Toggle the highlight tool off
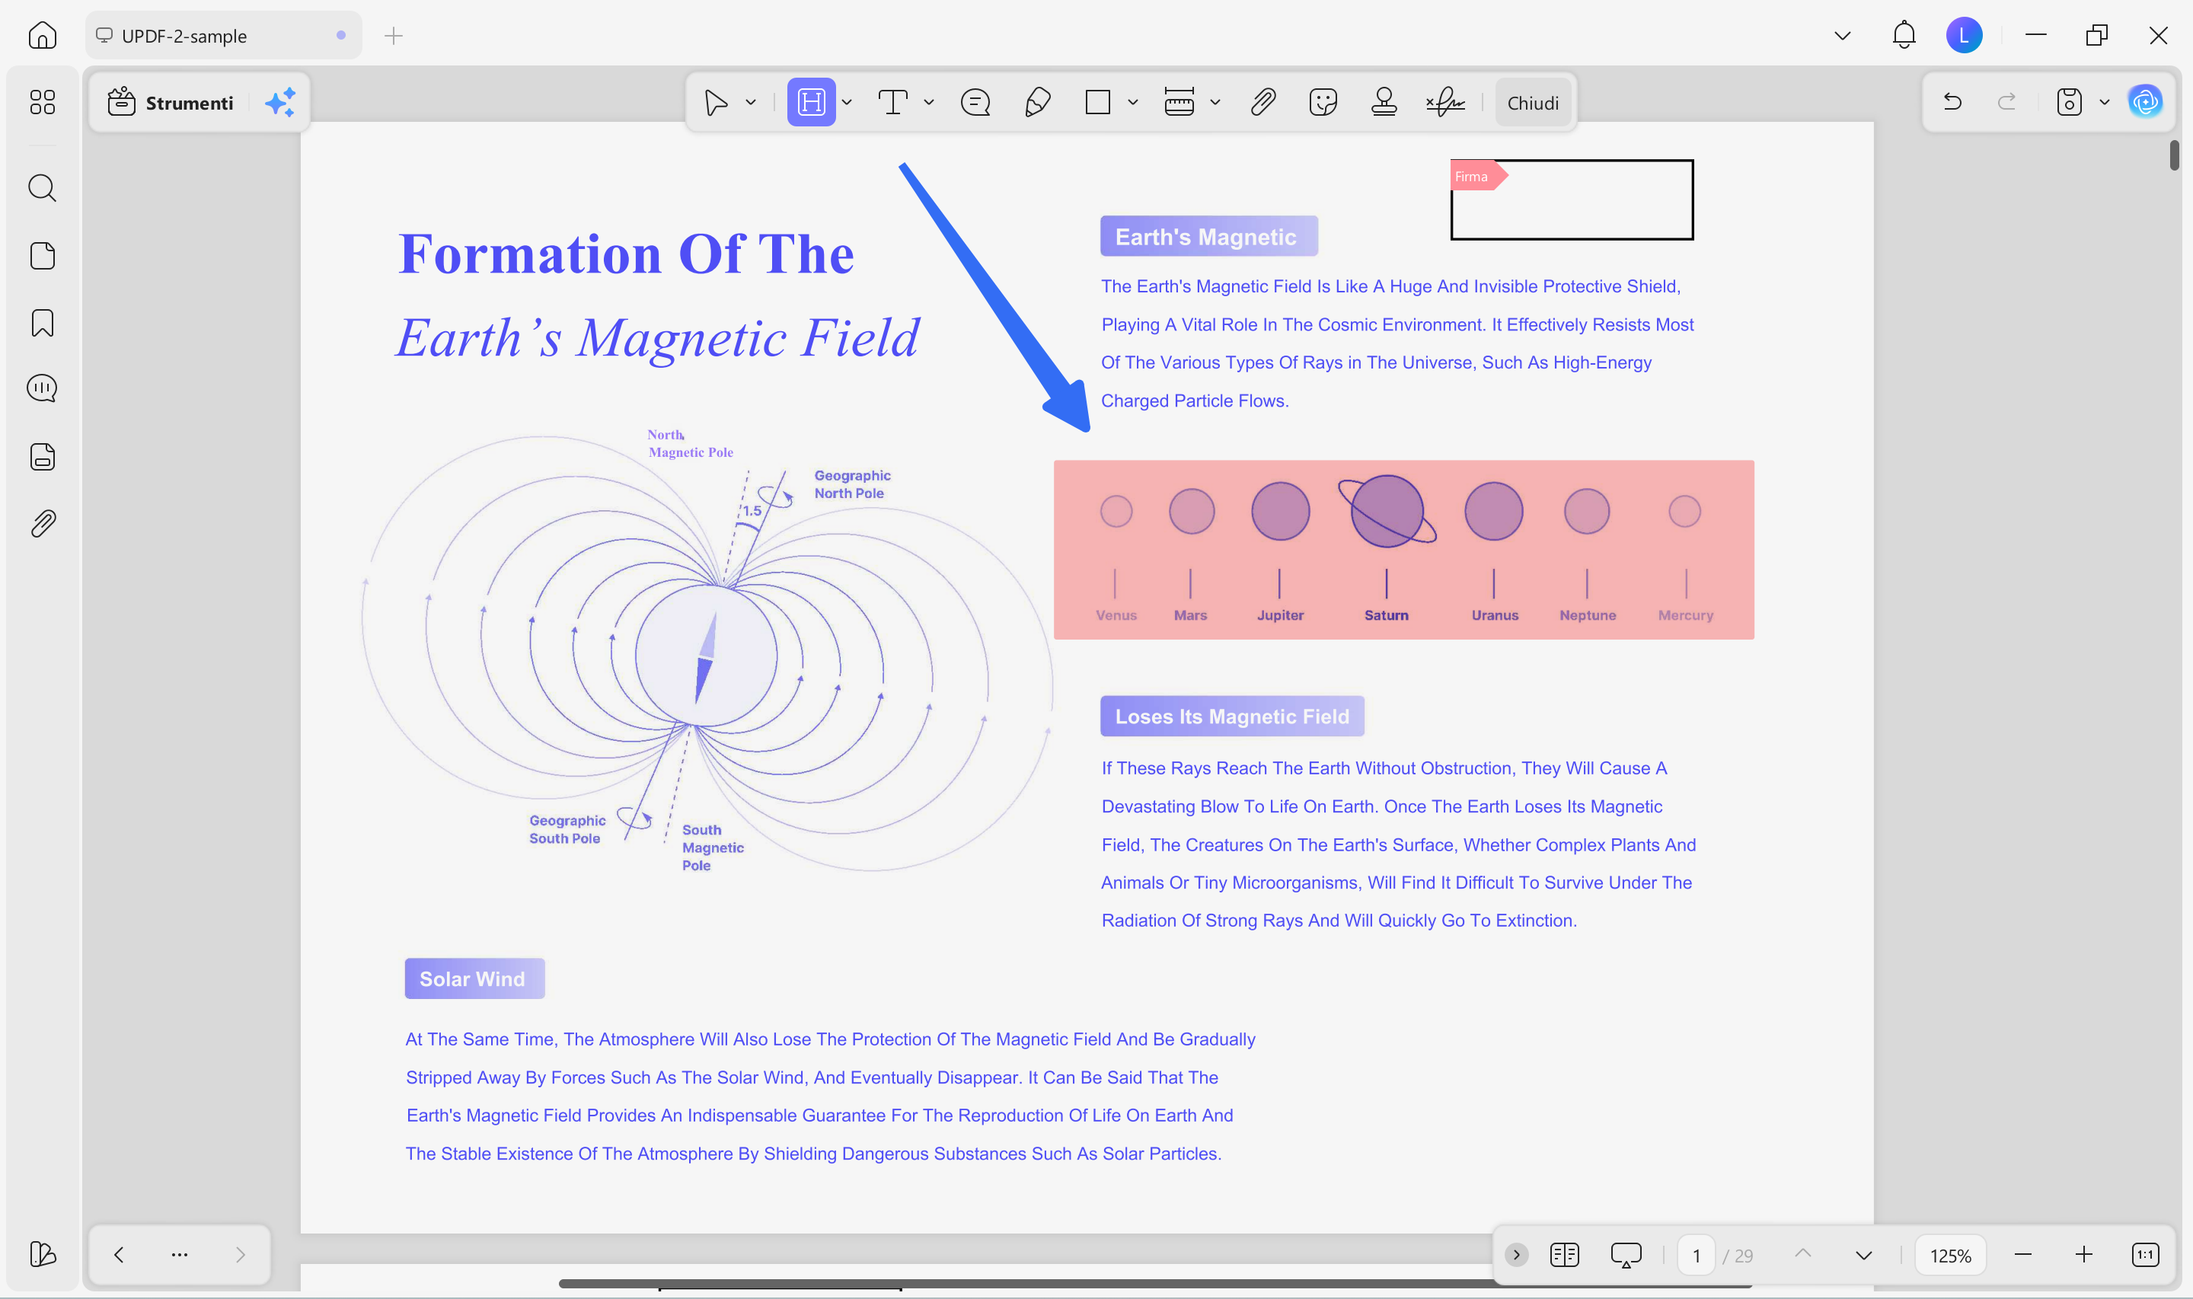Image resolution: width=2193 pixels, height=1299 pixels. coord(810,103)
